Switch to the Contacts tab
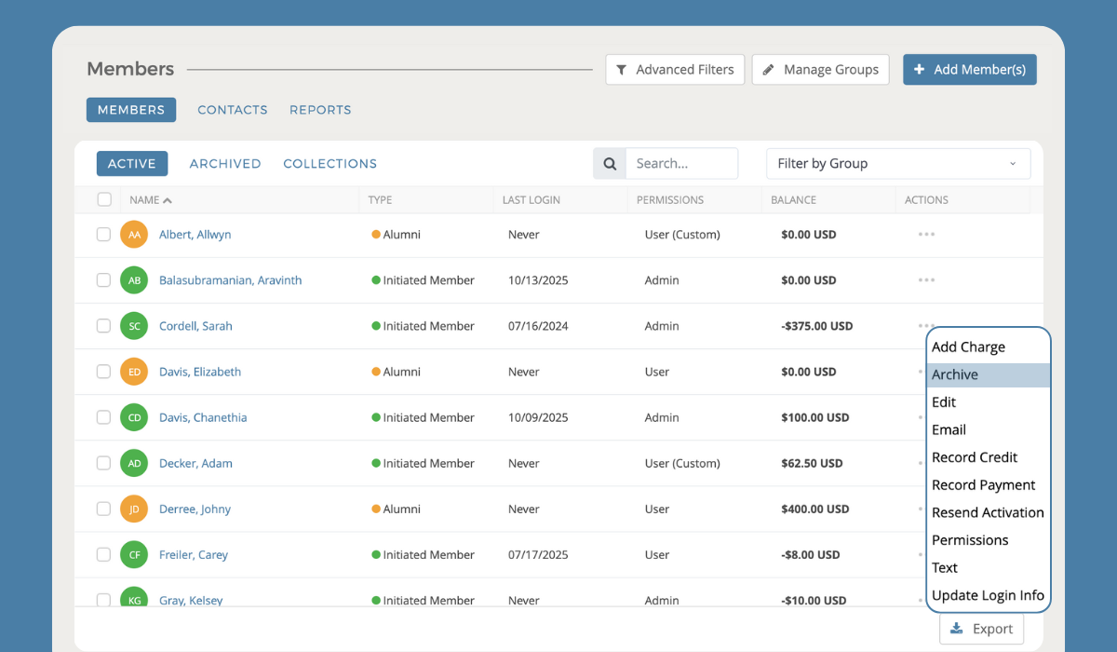This screenshot has width=1117, height=652. coord(233,110)
